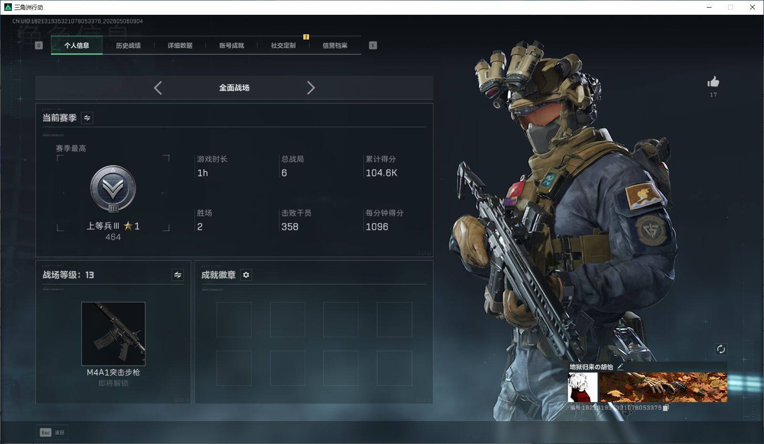The image size is (764, 444).
Task: Toggle the 战场等级 switch icon
Action: (x=177, y=275)
